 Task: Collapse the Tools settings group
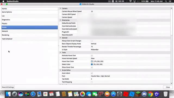tap(60, 53)
